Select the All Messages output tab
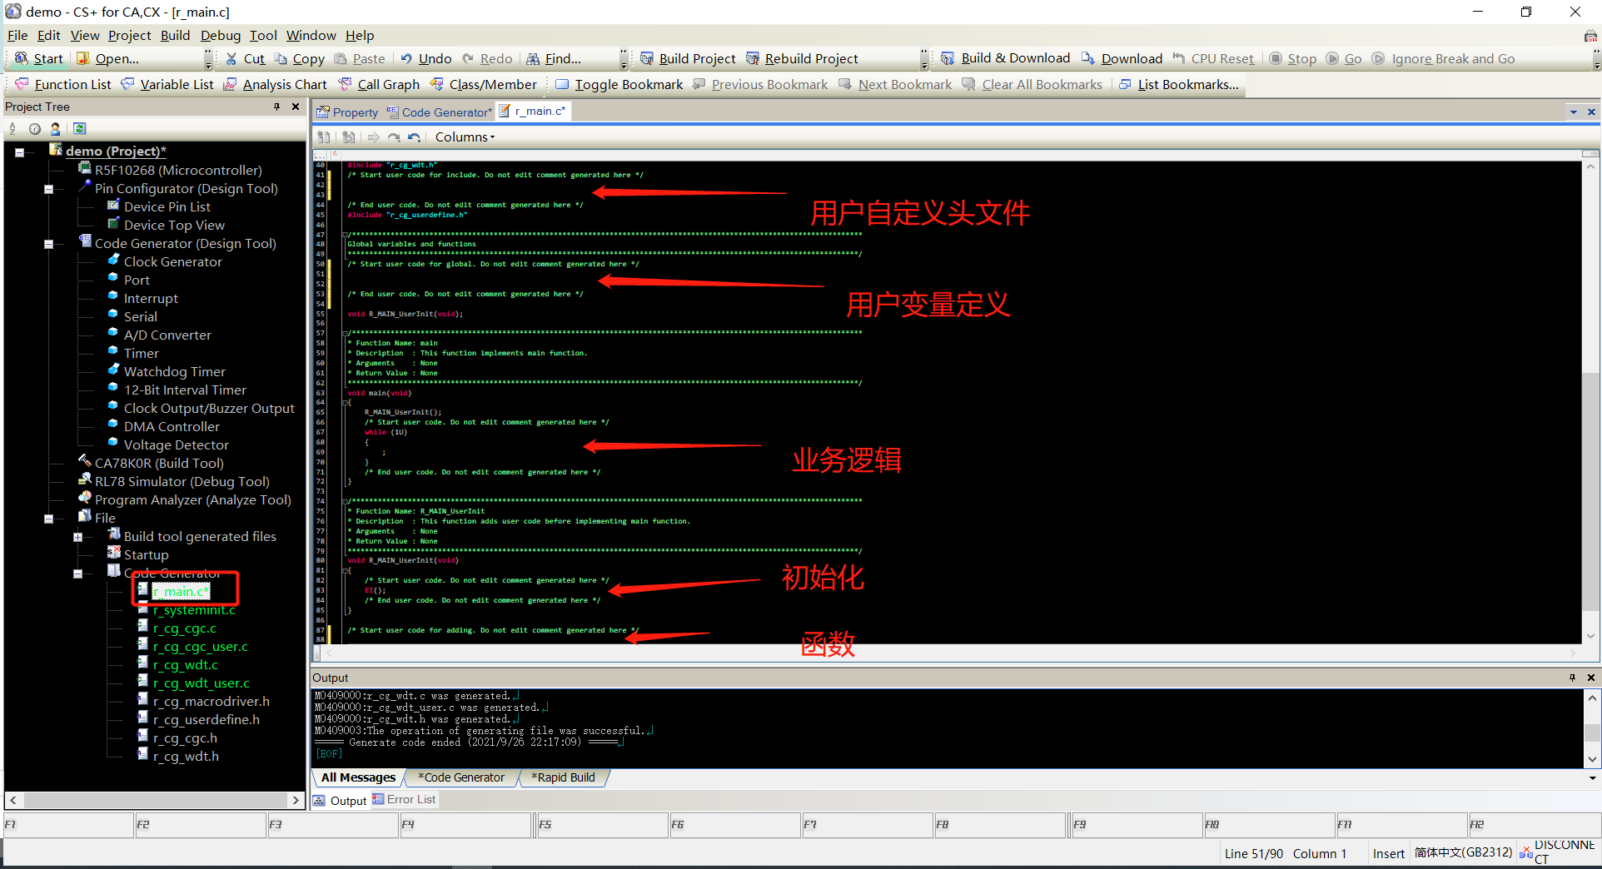Viewport: 1602px width, 869px height. pos(358,777)
